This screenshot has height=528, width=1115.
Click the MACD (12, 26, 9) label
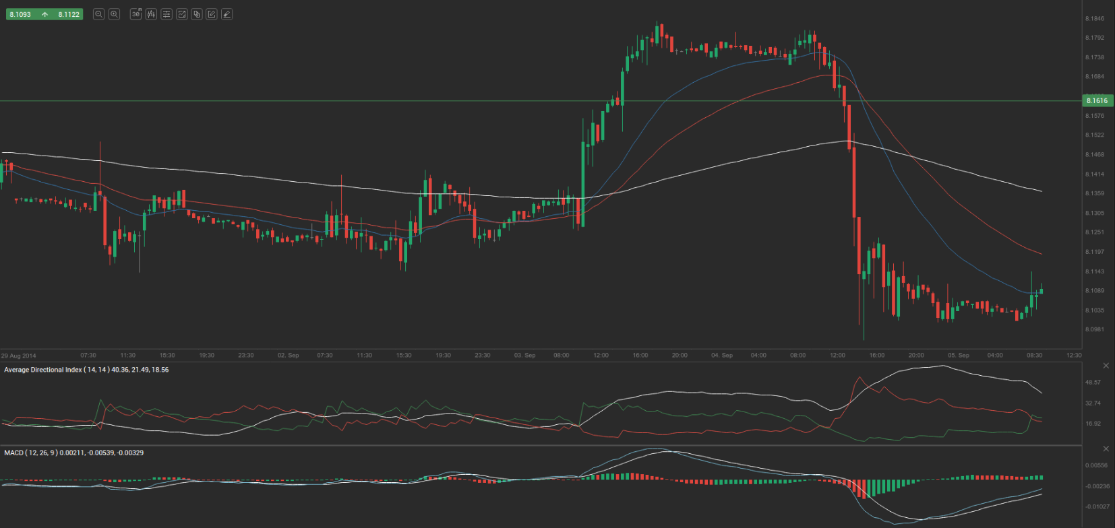(x=73, y=453)
